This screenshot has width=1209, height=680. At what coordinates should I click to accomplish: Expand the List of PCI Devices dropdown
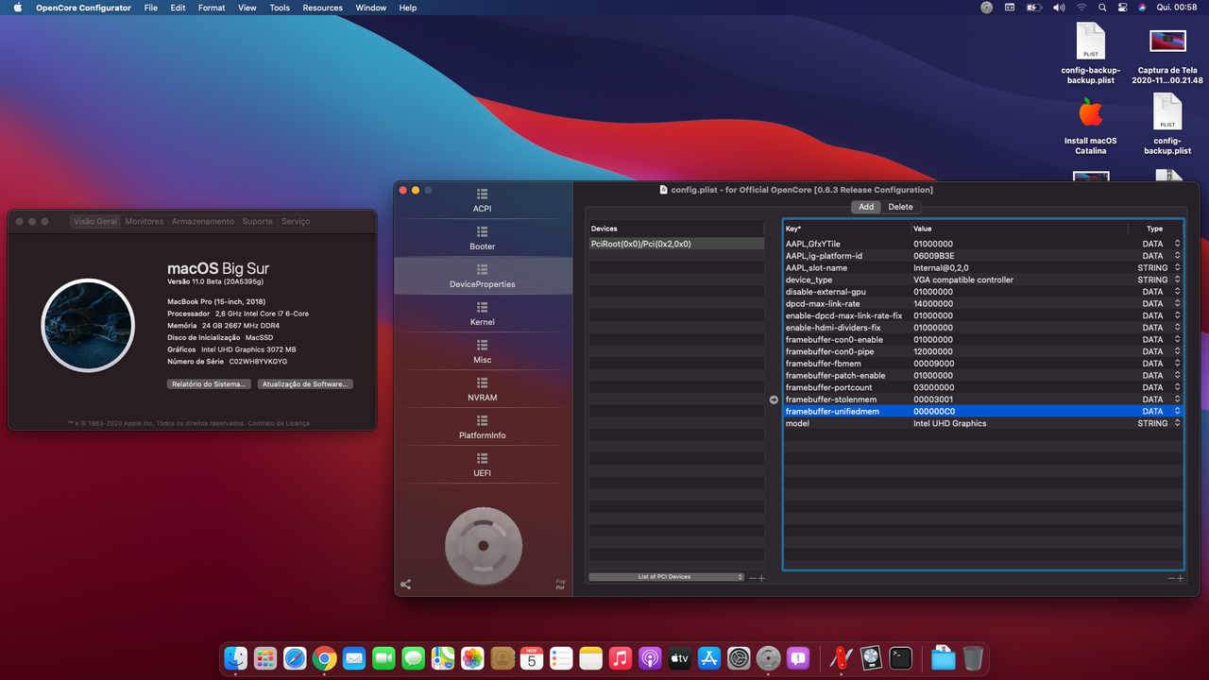tap(666, 576)
